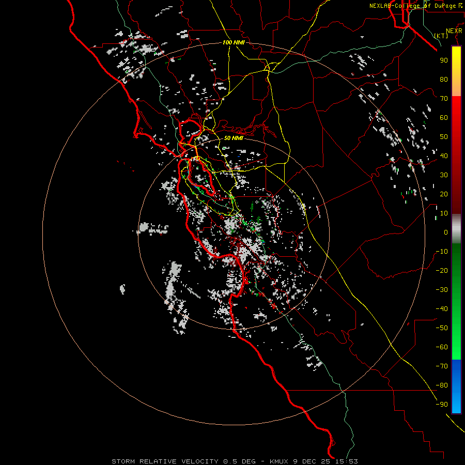Click the 0 velocity scale label

446,232
